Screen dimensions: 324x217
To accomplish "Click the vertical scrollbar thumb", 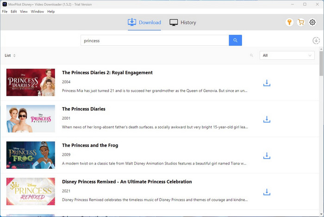I will click(x=321, y=64).
